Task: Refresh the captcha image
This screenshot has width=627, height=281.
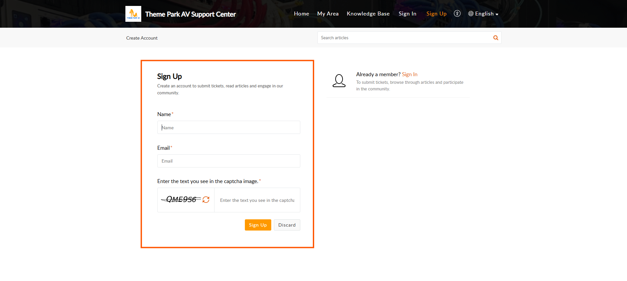Action: tap(206, 200)
